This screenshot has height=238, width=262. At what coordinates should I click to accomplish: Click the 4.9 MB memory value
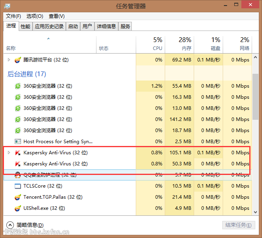[x=183, y=208]
